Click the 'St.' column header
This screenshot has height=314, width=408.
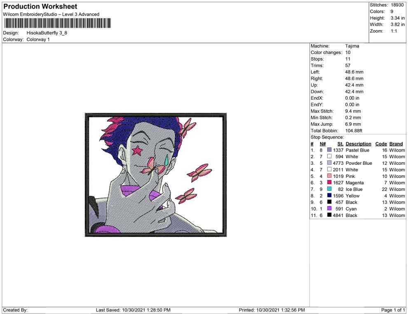tap(340, 144)
